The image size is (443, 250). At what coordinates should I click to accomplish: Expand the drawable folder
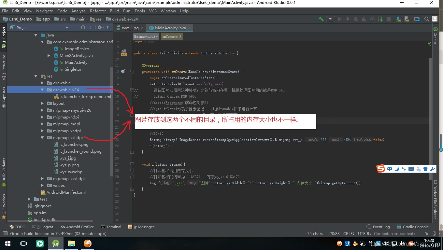42,83
